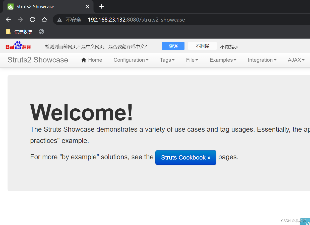310x225 pixels.
Task: Open a new browser tab
Action: coord(102,7)
